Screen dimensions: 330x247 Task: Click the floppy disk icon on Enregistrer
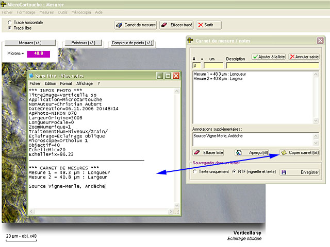pos(284,172)
